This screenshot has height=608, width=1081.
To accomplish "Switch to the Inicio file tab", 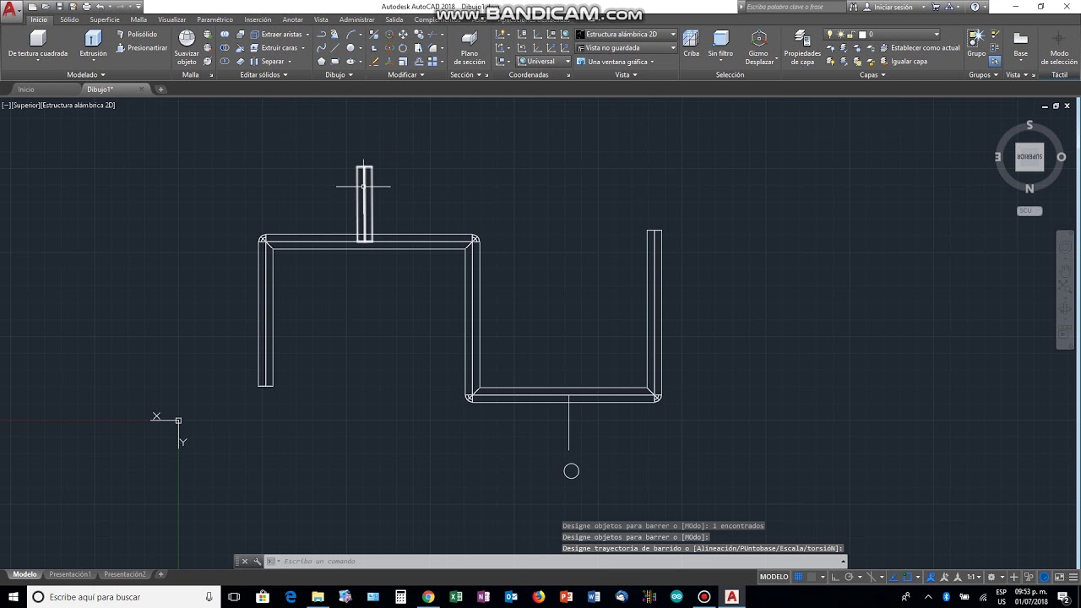I will coord(26,89).
